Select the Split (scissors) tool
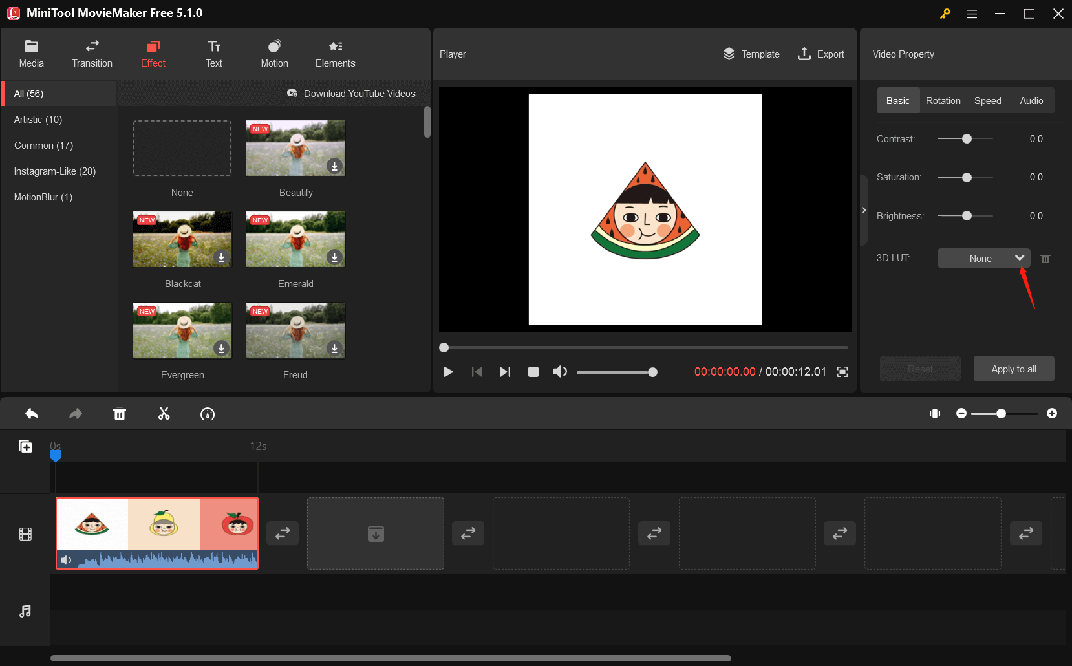This screenshot has width=1072, height=666. pos(164,413)
